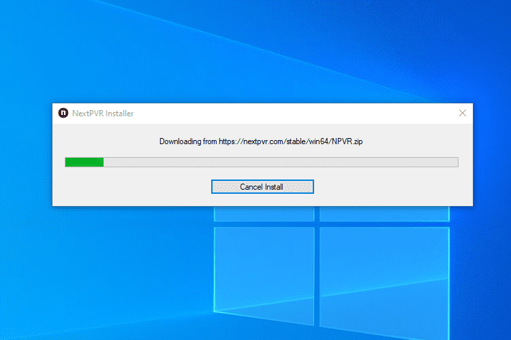Click the green download progress bar
511x340 pixels.
[x=262, y=162]
